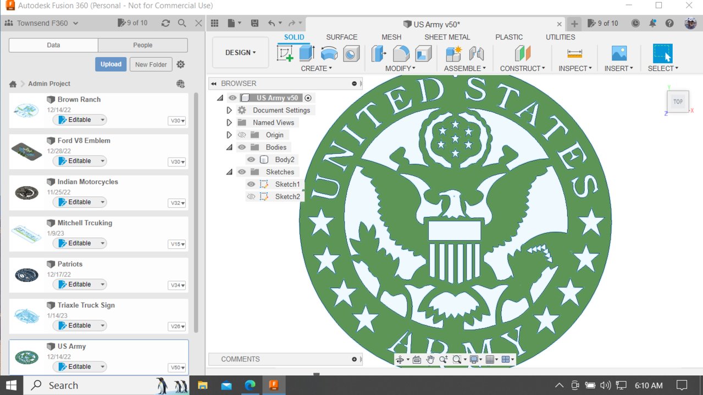
Task: Search the data panel
Action: (x=182, y=23)
